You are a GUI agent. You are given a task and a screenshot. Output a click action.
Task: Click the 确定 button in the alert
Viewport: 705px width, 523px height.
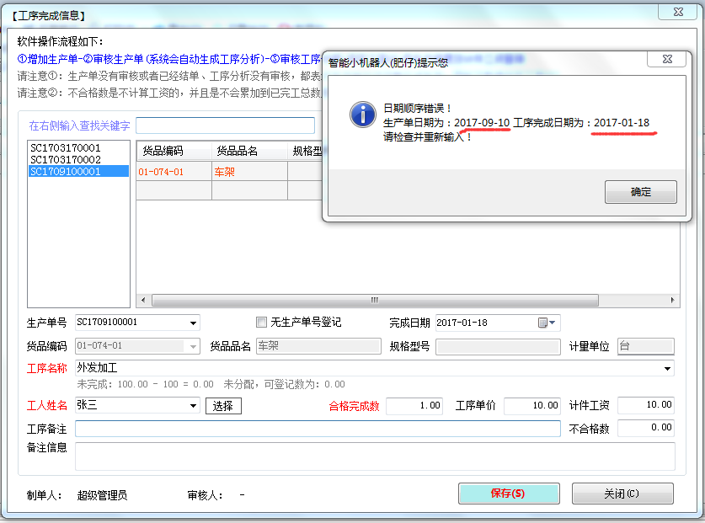point(640,192)
